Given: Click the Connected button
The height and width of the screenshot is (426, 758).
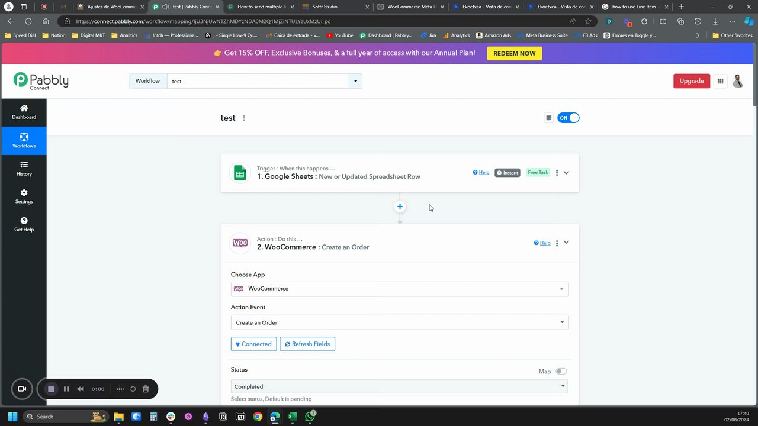Looking at the screenshot, I should (x=253, y=344).
